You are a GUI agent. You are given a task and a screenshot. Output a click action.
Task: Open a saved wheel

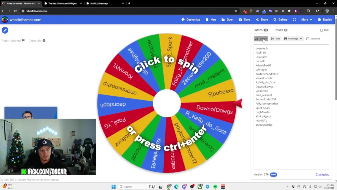(x=227, y=20)
